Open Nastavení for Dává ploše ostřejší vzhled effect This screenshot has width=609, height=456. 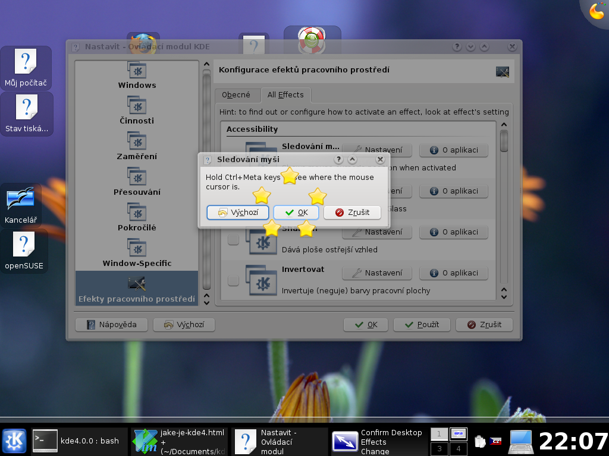[x=376, y=232]
